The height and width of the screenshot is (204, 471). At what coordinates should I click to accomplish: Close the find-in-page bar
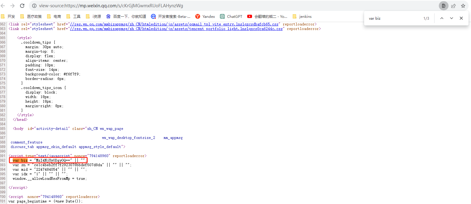point(461,18)
